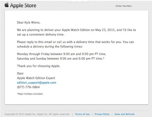
Task: Click the (877) 778-0864 phone number
Action: 28,87
